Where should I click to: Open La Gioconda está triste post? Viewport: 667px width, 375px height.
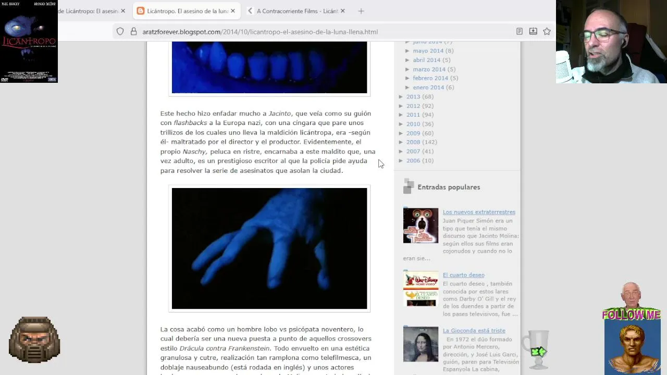click(474, 331)
